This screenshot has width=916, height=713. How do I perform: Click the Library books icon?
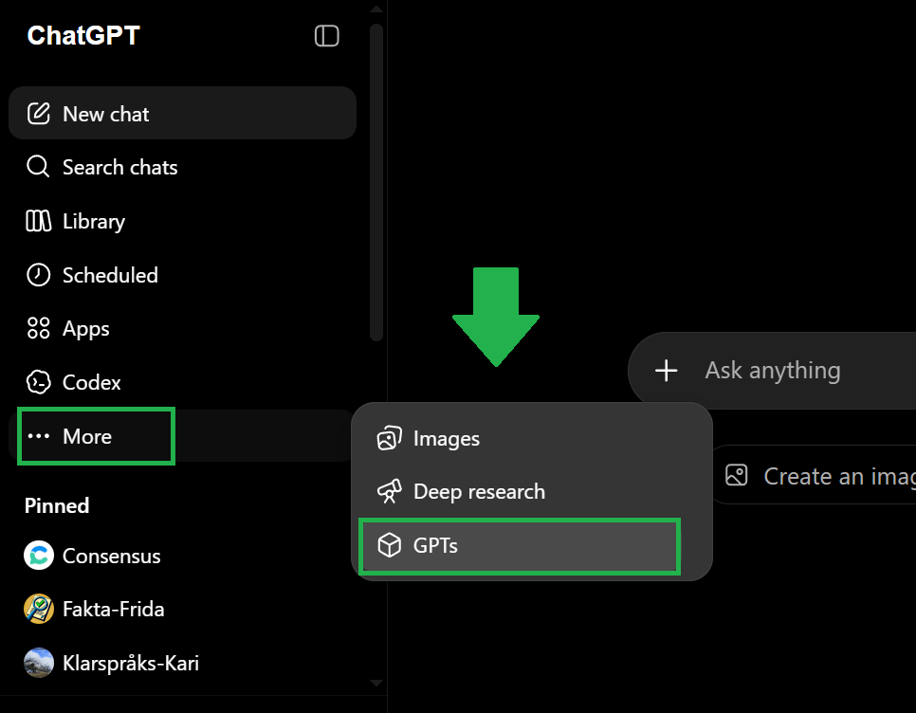click(39, 221)
